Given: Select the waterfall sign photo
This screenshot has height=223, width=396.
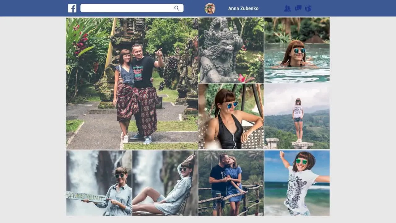Looking at the screenshot, I should 98,183.
